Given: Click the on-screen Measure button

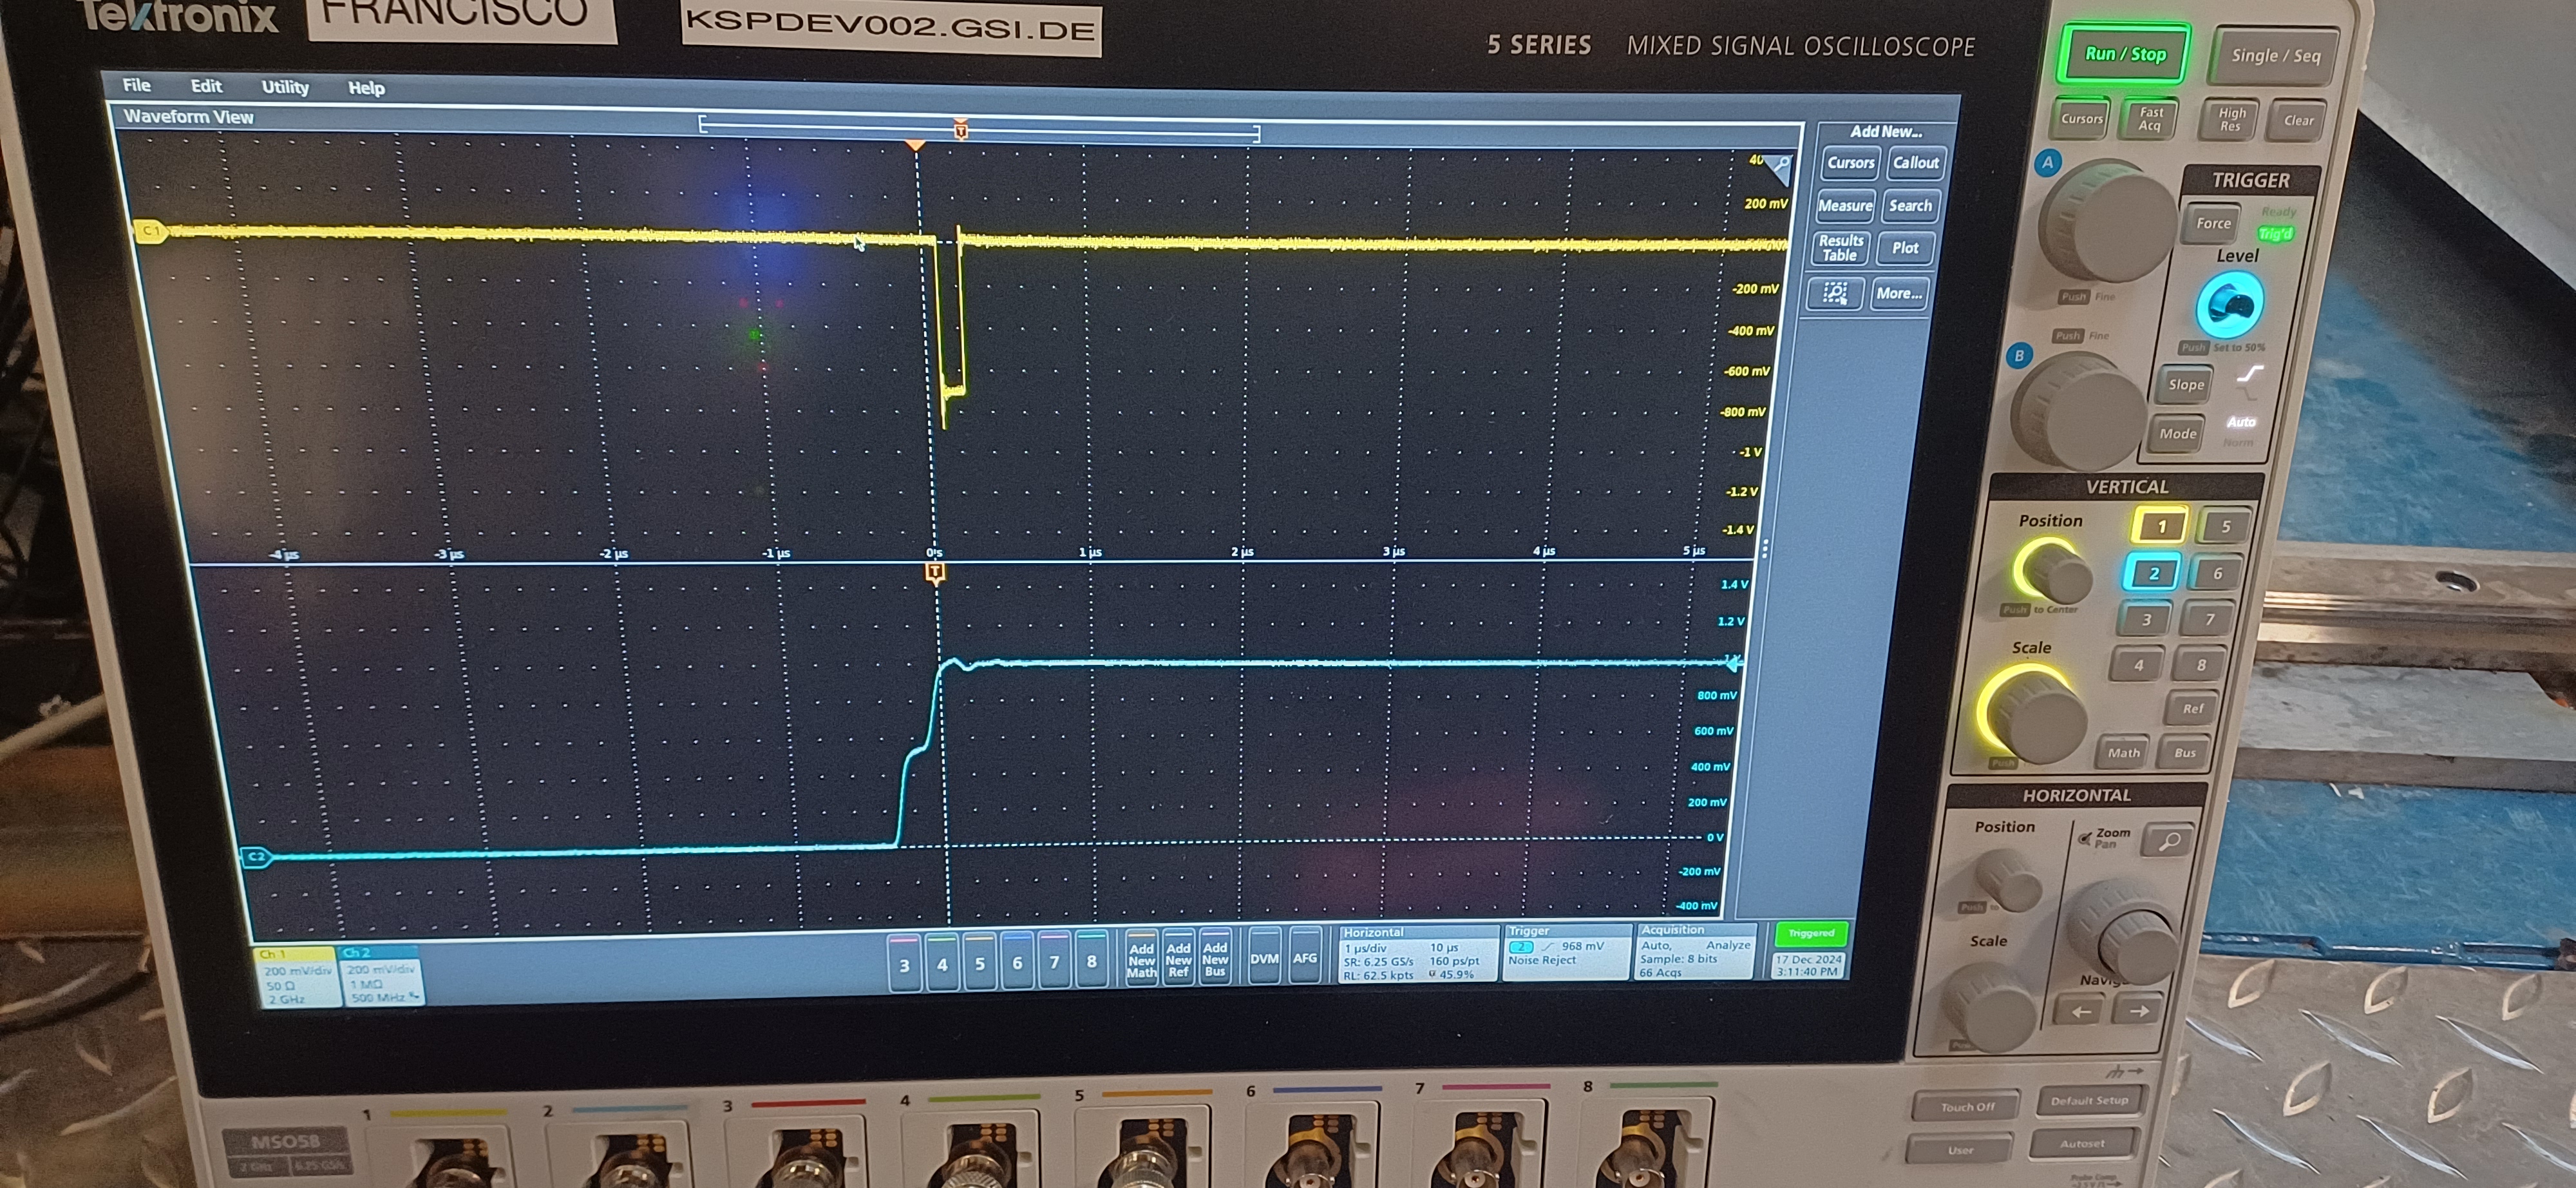Looking at the screenshot, I should click(1844, 206).
